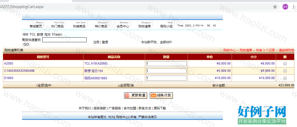Viewport: 297px width, 127px height.
Task: Open 会员中心 member page
Action: (123, 26)
